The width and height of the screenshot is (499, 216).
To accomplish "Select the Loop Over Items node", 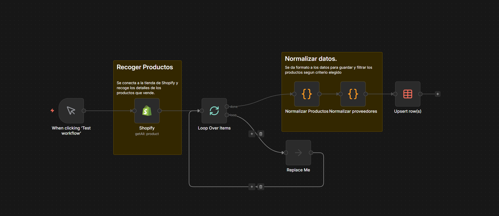I will tap(214, 111).
